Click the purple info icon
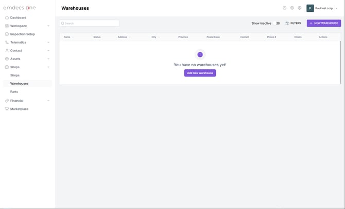This screenshot has width=345, height=209. (x=200, y=54)
